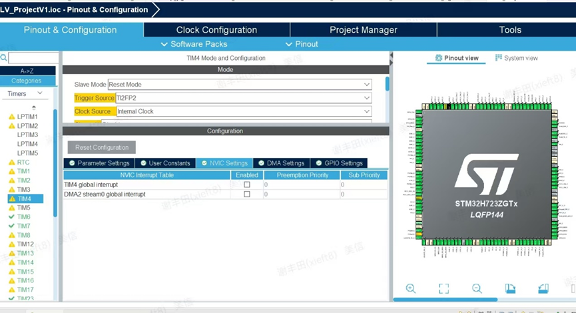Click the Pinout view chip icon

point(438,58)
